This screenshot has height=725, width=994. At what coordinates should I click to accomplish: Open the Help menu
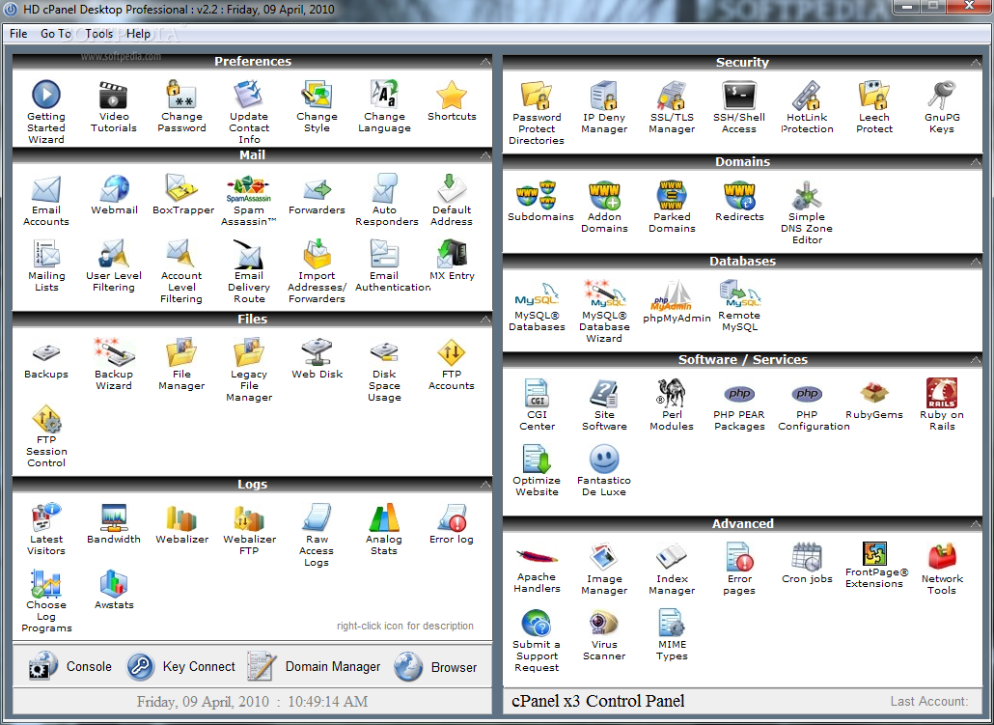click(138, 34)
